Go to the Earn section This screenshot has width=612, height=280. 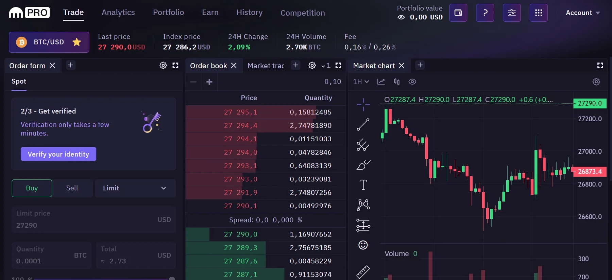tap(210, 13)
